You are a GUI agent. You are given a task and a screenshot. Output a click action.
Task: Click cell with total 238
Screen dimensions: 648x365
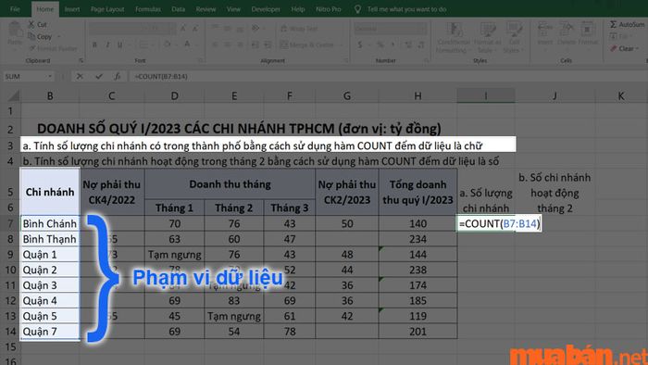(417, 270)
